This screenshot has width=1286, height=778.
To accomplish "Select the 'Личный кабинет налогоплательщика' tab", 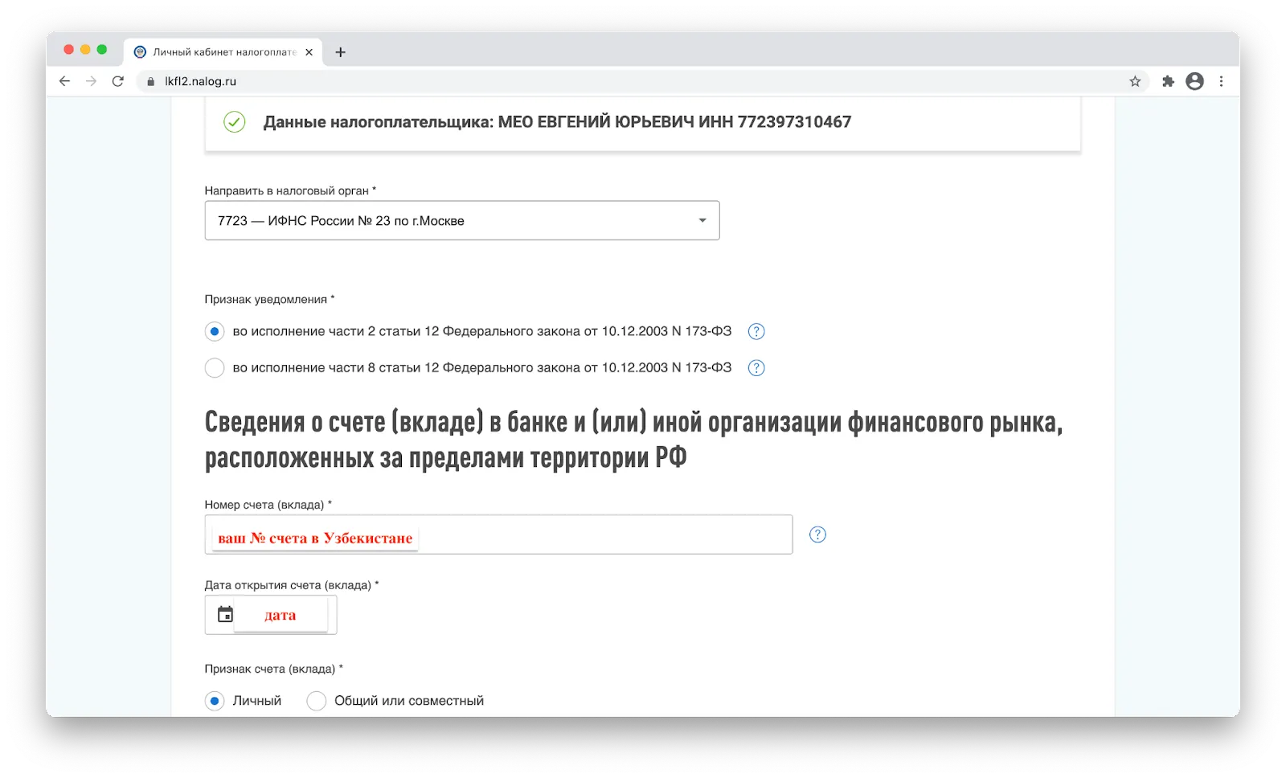I will (x=217, y=52).
